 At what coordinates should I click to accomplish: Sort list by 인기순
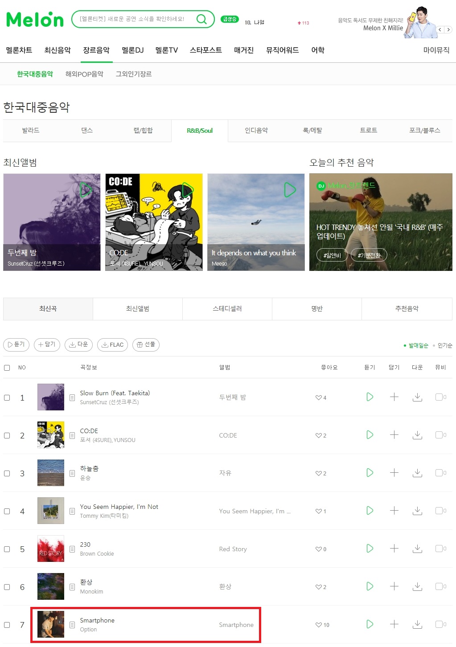(x=445, y=345)
